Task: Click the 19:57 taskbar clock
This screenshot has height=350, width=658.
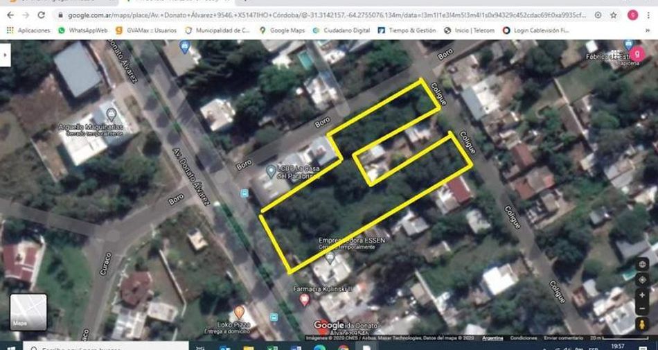Action: pyautogui.click(x=618, y=347)
